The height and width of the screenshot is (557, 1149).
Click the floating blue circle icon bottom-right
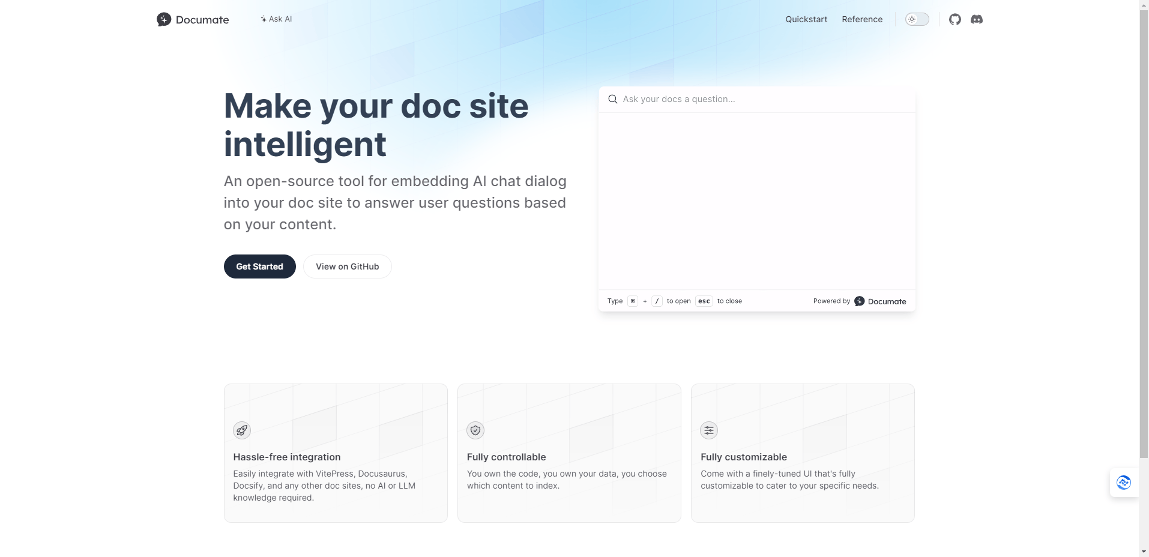[x=1124, y=482]
